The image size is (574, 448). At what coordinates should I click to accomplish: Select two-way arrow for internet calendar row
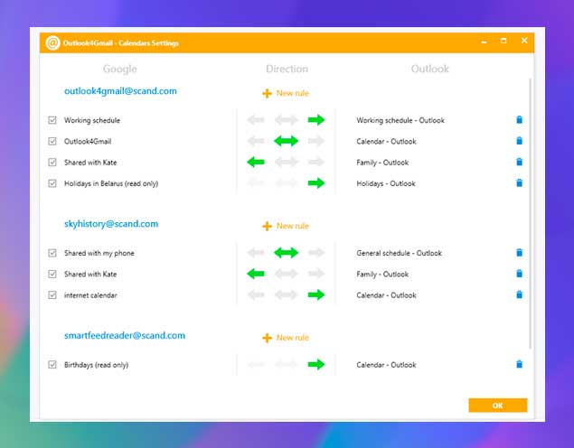coord(286,294)
